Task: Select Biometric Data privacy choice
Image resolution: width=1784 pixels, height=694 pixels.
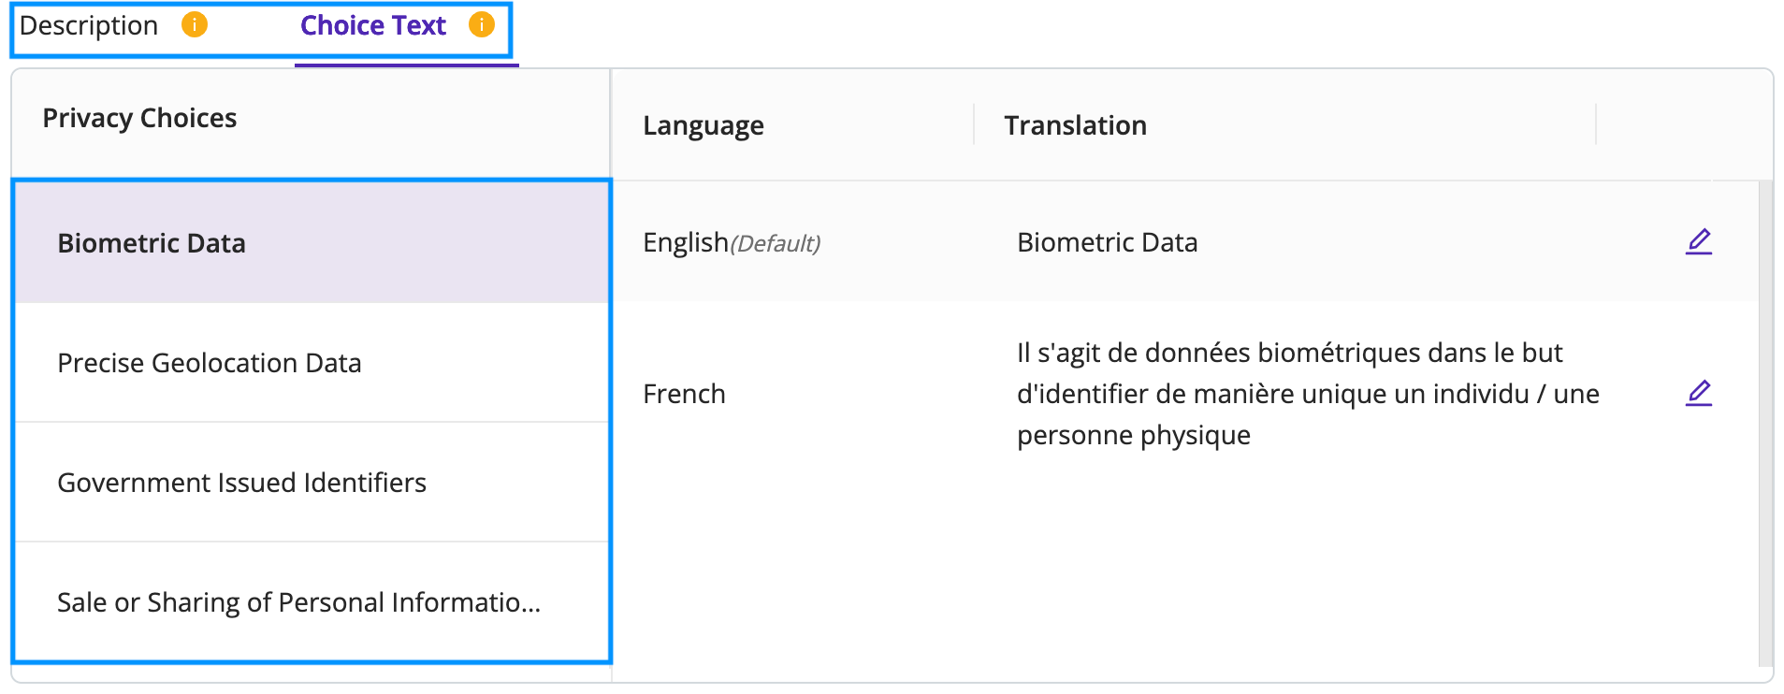Action: coord(312,242)
